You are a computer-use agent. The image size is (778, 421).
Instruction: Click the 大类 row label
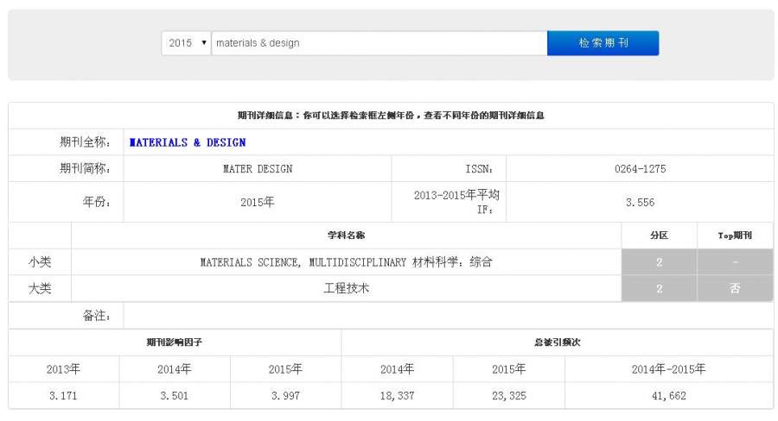40,288
